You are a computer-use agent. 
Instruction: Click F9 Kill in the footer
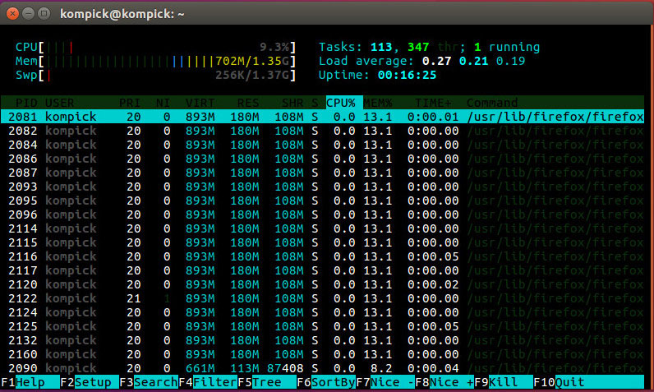click(504, 382)
